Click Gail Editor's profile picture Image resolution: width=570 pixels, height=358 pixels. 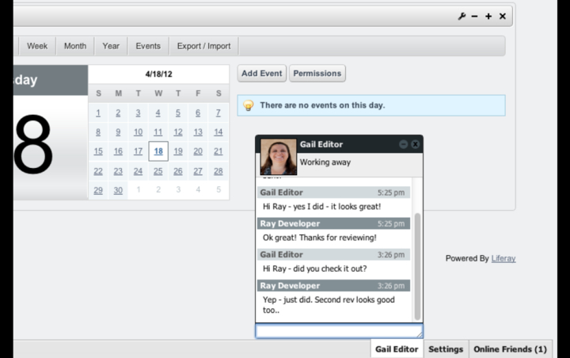click(278, 157)
